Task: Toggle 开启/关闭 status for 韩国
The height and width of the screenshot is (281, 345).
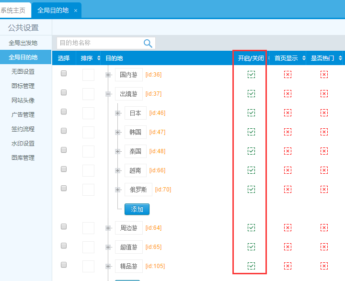Action: [251, 132]
